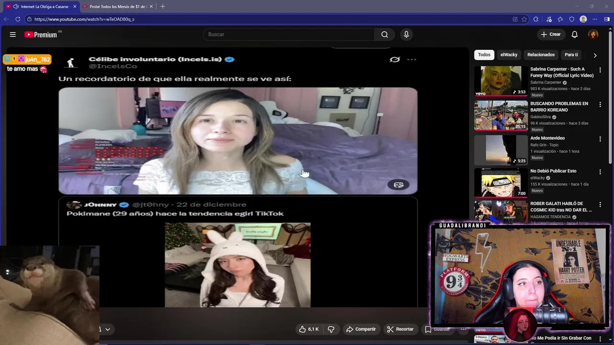
Task: Open options for No Debió Publicar Esto
Action: tap(600, 172)
